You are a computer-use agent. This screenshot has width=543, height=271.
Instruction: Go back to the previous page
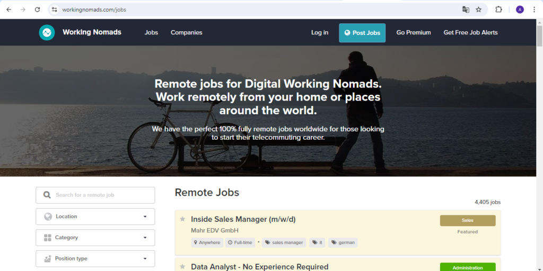[x=8, y=10]
